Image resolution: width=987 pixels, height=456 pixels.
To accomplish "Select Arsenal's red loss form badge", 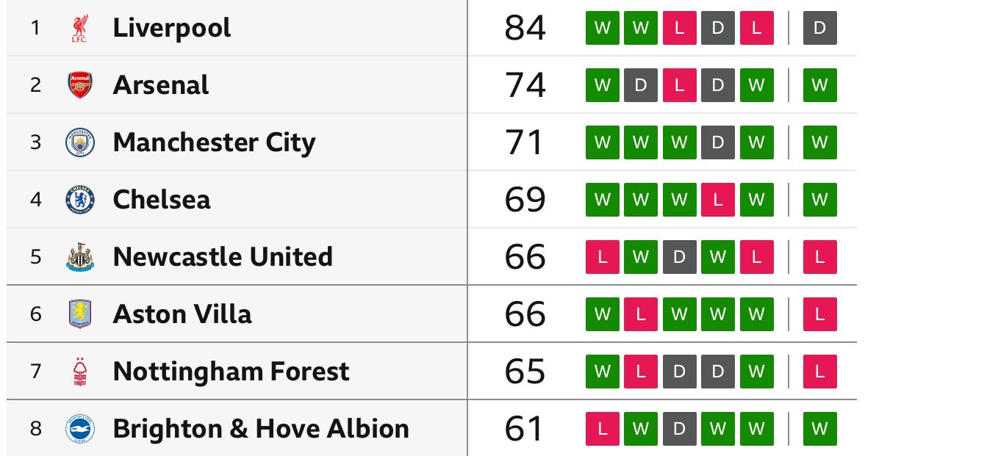I will (x=679, y=85).
